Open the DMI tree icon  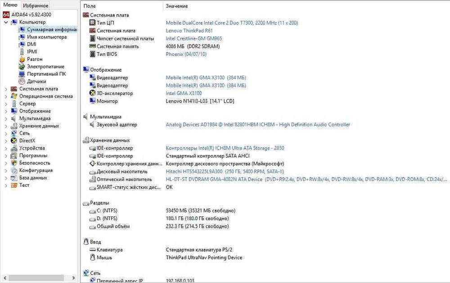(x=22, y=45)
